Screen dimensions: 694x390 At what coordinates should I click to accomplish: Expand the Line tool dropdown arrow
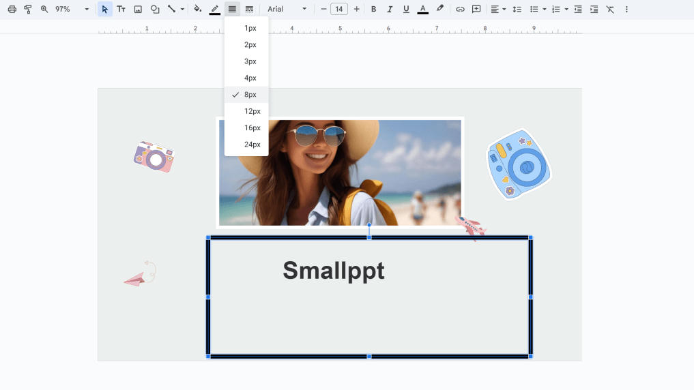pos(182,9)
